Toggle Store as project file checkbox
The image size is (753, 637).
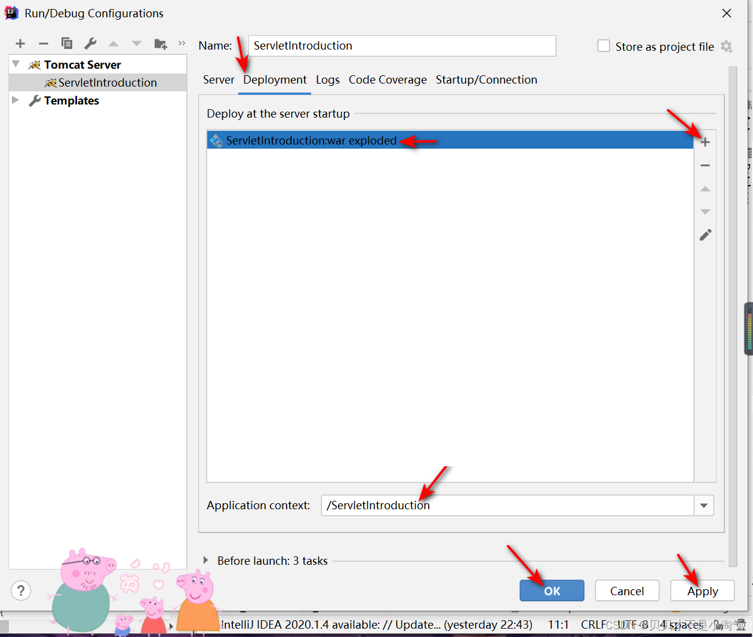pyautogui.click(x=604, y=46)
